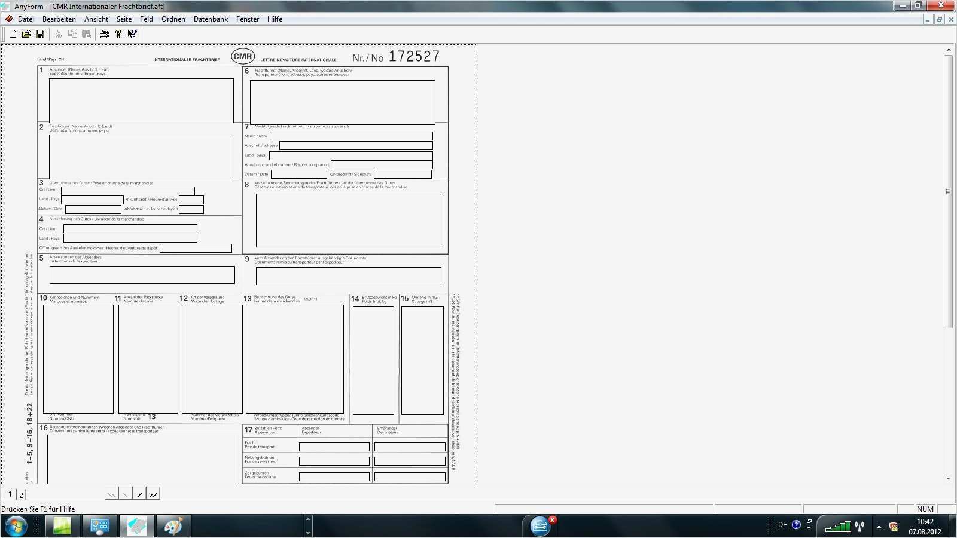Viewport: 957px width, 538px height.
Task: Click the Absender address box in field 1
Action: tap(141, 100)
